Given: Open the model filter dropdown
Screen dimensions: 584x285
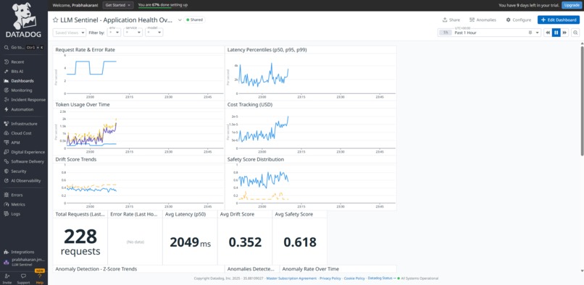Looking at the screenshot, I should (x=154, y=33).
